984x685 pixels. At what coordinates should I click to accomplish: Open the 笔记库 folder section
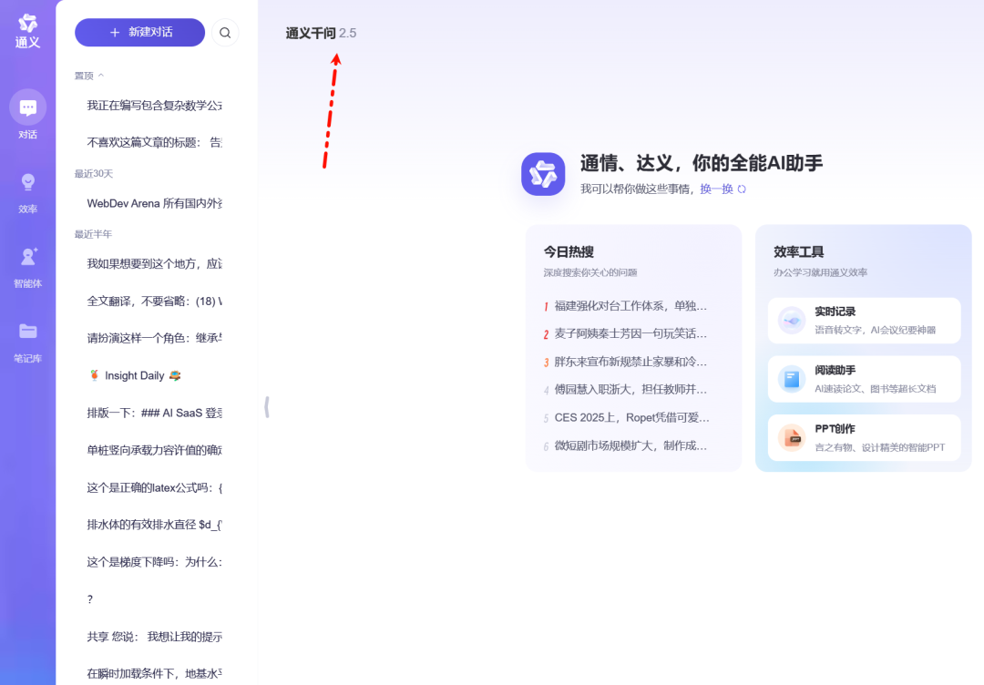(27, 332)
